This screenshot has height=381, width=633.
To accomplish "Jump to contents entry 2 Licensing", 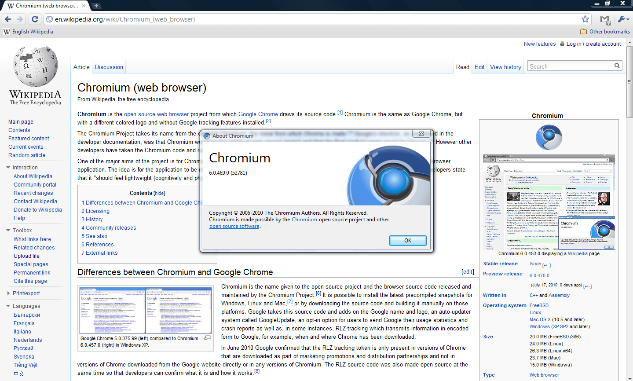I will point(95,211).
